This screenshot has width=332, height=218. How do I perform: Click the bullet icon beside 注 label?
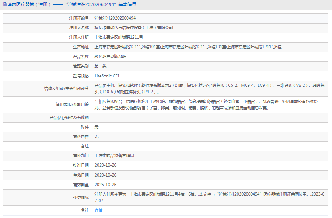click(x=83, y=210)
